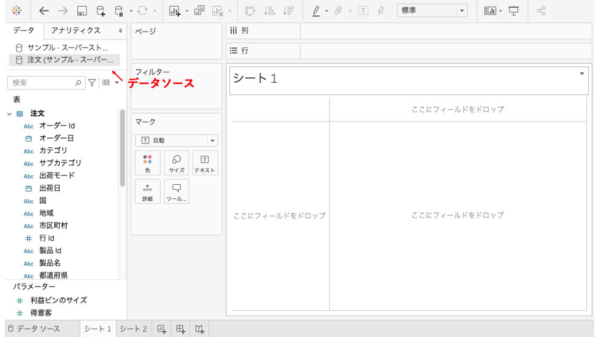Screen dimensions: 596x337
Task: Select the 得意客 parameter
Action: (41, 313)
